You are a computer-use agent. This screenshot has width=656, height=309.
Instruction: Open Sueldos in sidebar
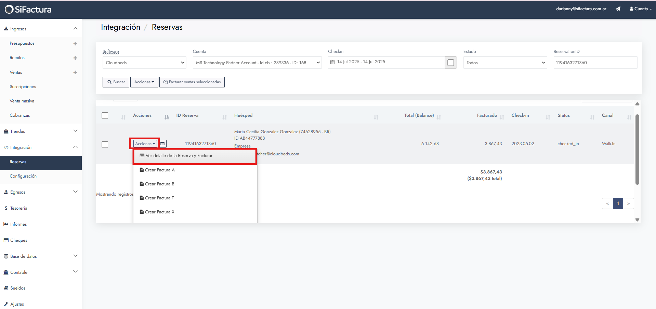18,288
